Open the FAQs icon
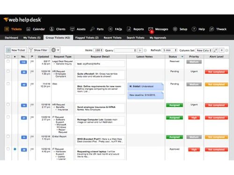The image size is (234, 175). (x=110, y=29)
